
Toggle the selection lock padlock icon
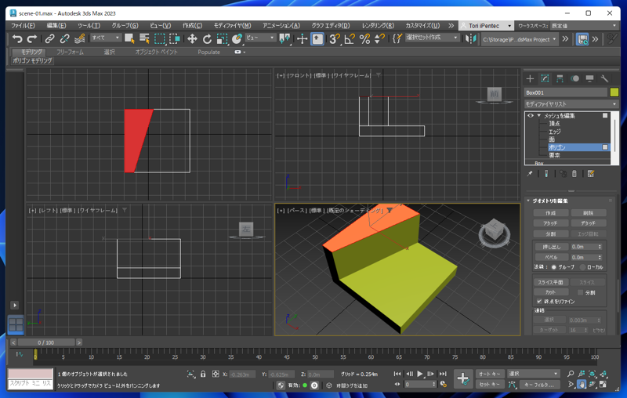click(x=203, y=374)
